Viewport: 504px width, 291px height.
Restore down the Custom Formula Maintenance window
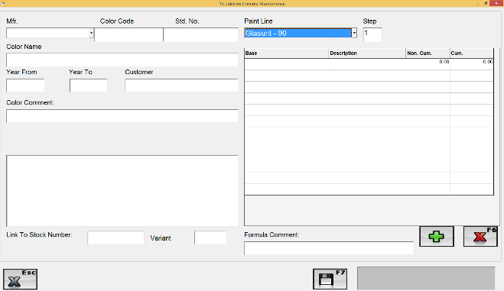pos(486,3)
